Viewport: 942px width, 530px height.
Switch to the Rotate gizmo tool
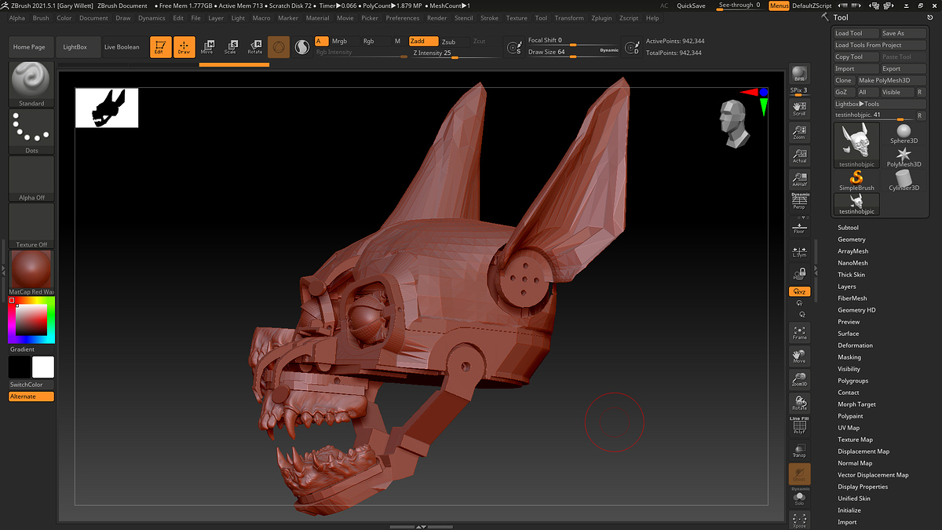[x=255, y=47]
